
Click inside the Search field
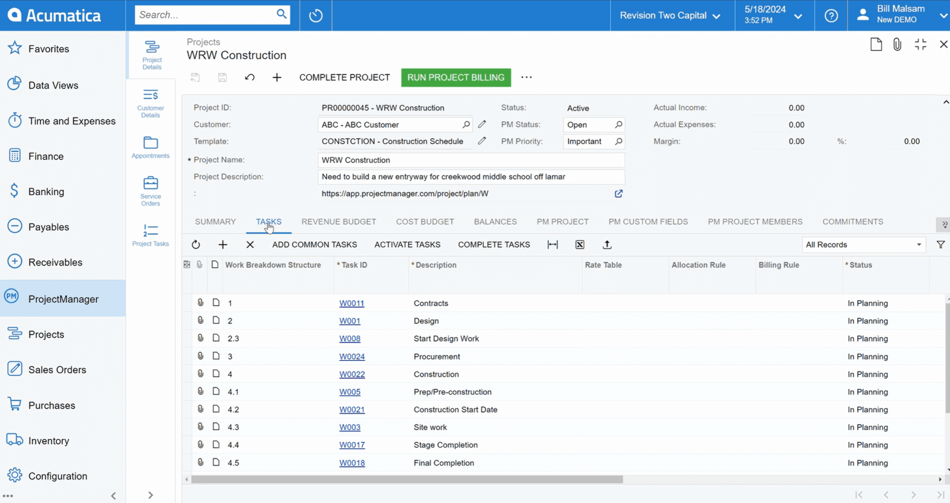(204, 14)
